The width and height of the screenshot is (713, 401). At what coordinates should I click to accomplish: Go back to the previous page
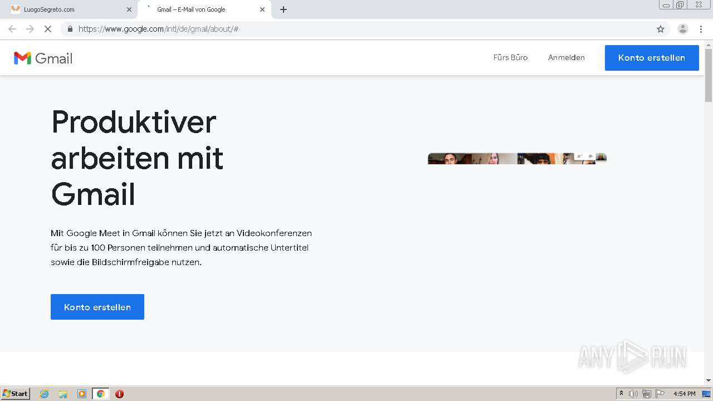tap(12, 29)
